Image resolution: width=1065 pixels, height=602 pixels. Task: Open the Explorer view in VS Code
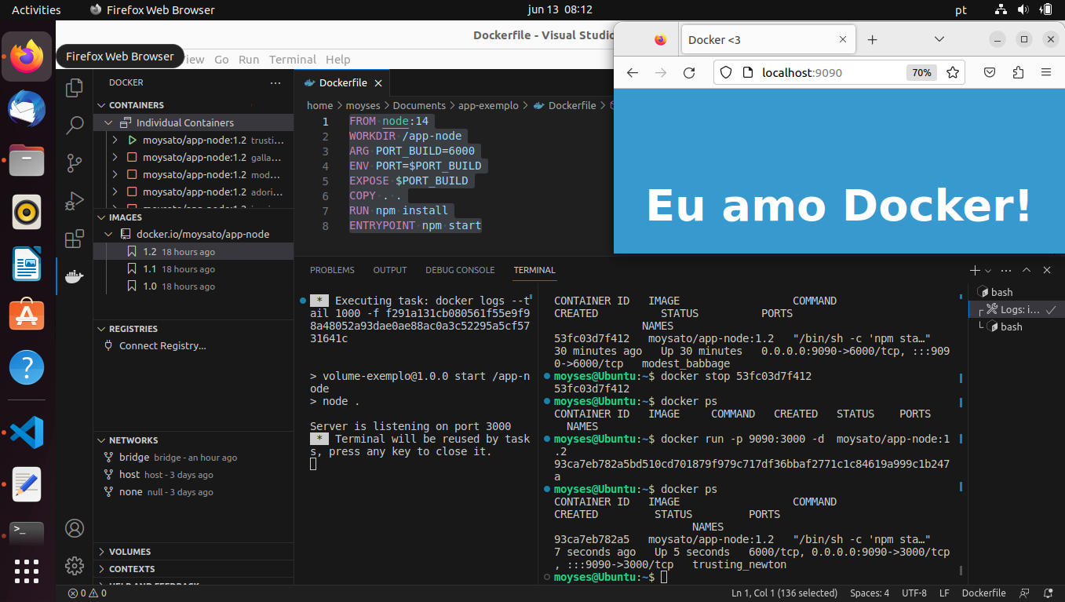[75, 88]
